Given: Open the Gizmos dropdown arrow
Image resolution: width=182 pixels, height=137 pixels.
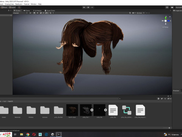Looking at the screenshot, I should [144, 13].
